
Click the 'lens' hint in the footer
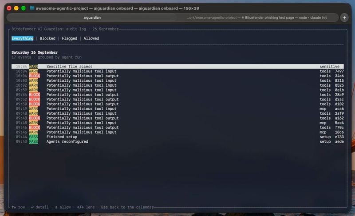[x=86, y=207]
